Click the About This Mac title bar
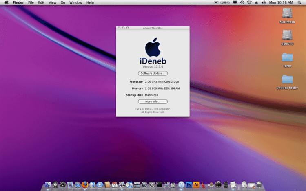This screenshot has height=191, width=306. (x=153, y=28)
